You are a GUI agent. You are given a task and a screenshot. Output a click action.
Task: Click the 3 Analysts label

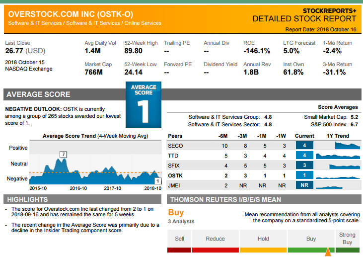[181, 221]
